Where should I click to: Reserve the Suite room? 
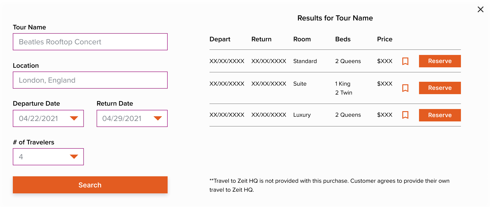click(440, 88)
